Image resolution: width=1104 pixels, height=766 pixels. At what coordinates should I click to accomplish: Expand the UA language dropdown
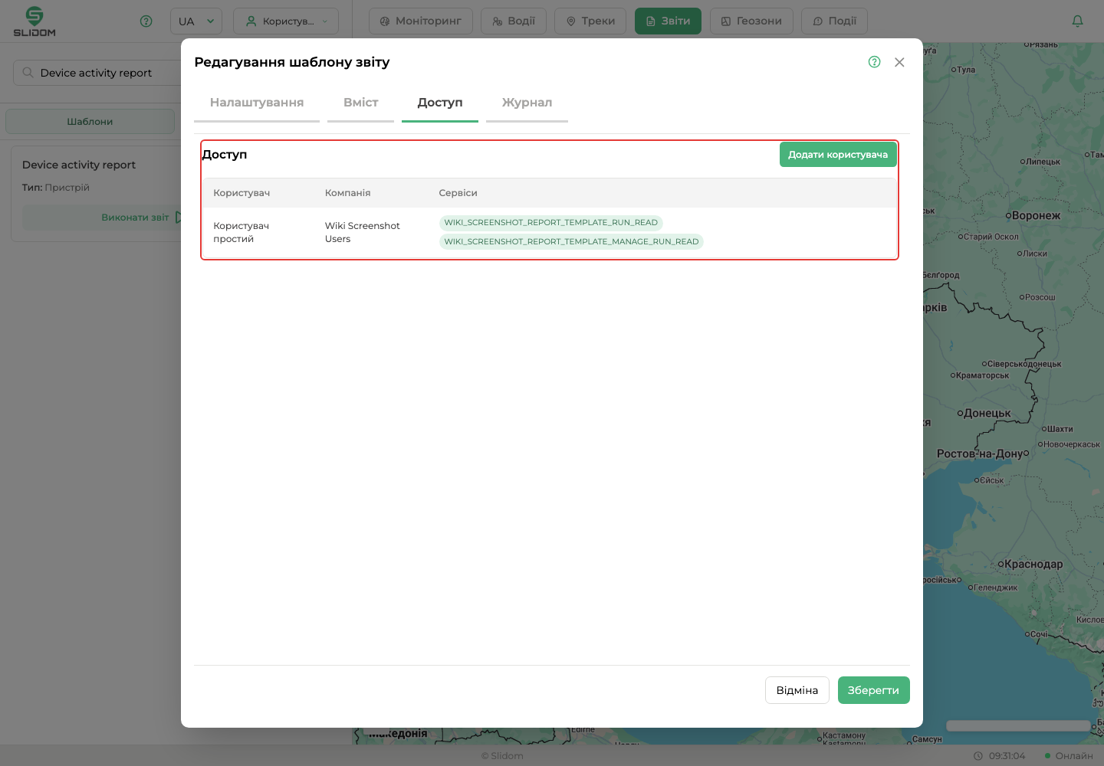point(196,21)
